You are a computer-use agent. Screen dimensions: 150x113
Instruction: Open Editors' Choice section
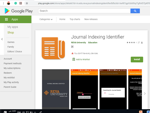(15, 51)
